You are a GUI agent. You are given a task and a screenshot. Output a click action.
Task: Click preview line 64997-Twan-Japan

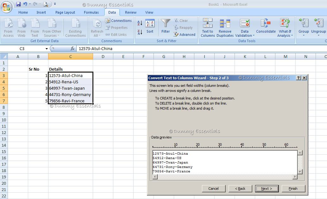(x=170, y=163)
